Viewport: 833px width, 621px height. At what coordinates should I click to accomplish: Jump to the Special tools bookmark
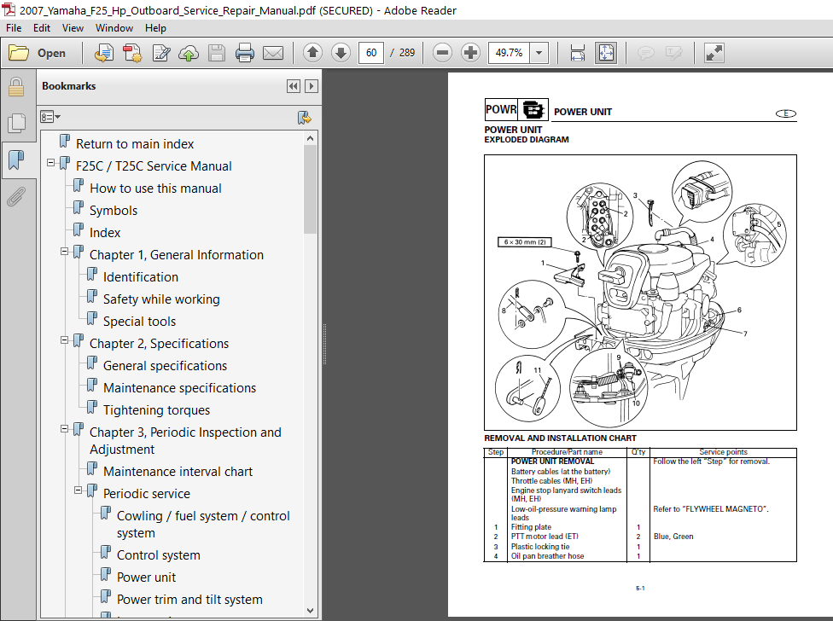(139, 322)
